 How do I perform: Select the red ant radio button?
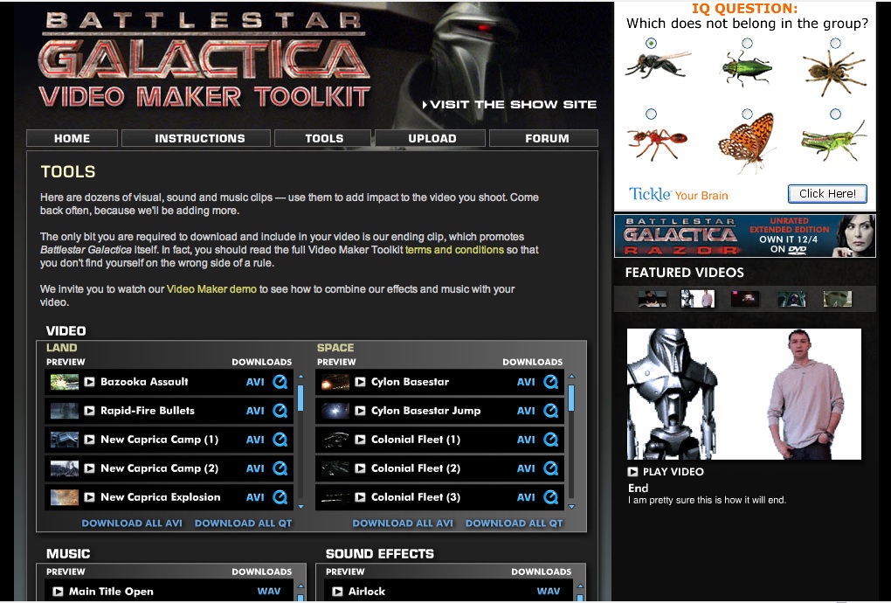tap(651, 114)
